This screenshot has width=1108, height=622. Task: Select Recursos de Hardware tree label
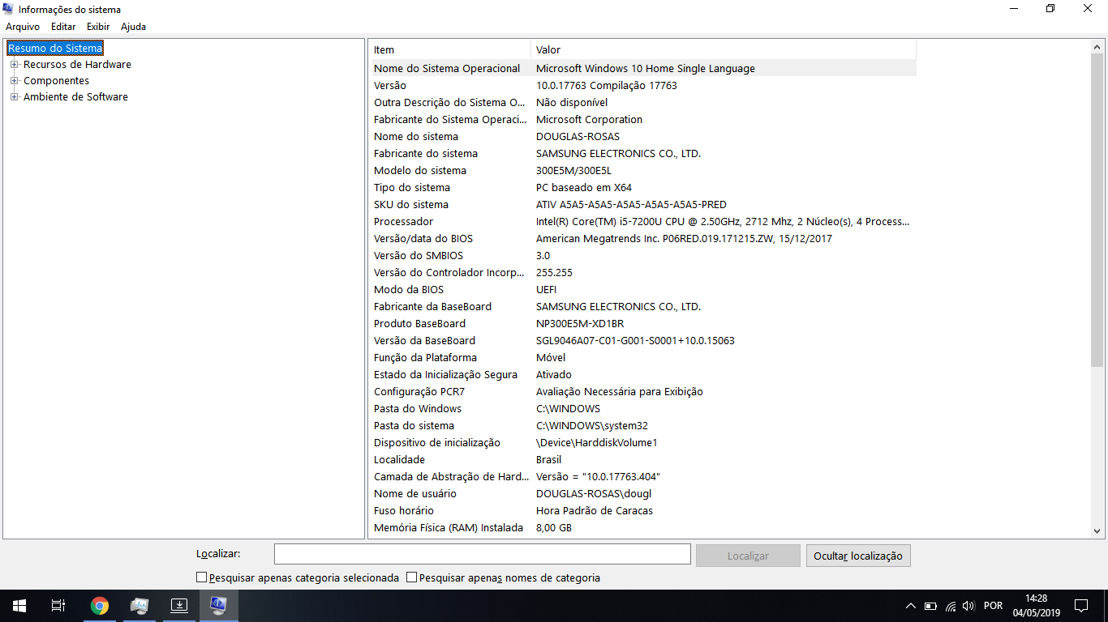coord(77,64)
